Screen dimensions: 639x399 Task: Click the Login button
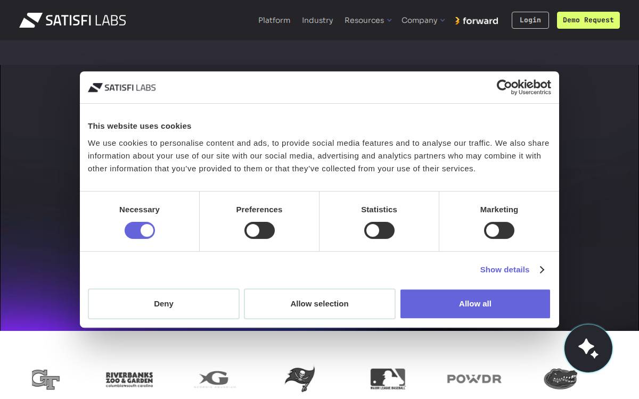point(530,20)
